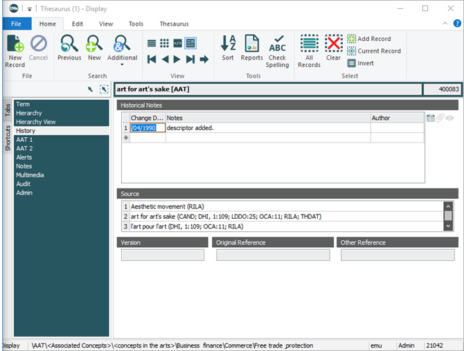Screen dimensions: 464x351
Task: Click the Invert selection button
Action: click(360, 63)
